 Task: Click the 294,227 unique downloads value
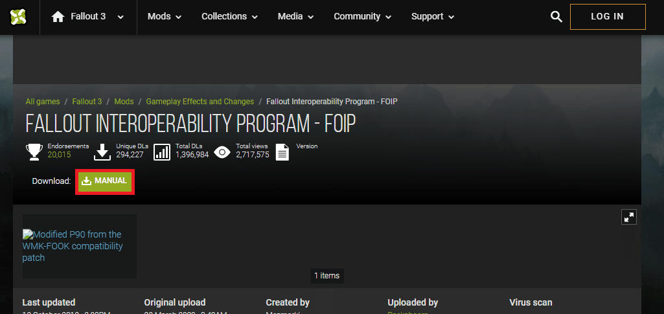(x=130, y=155)
